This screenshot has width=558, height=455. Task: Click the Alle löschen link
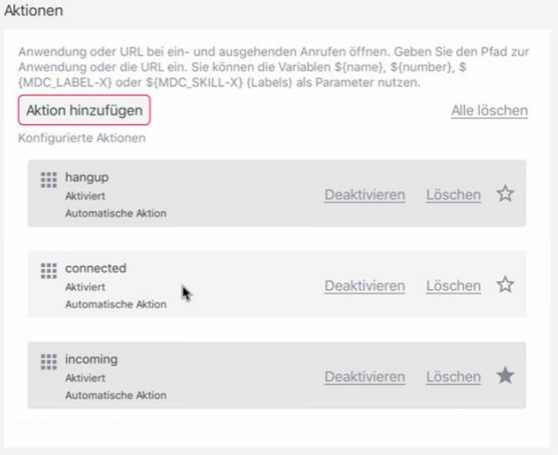tap(490, 111)
